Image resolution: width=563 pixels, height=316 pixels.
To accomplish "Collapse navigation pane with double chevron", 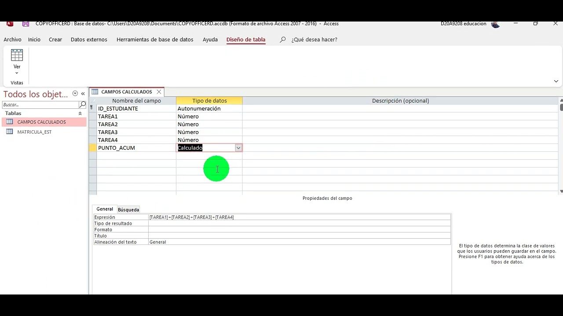I will pos(83,93).
